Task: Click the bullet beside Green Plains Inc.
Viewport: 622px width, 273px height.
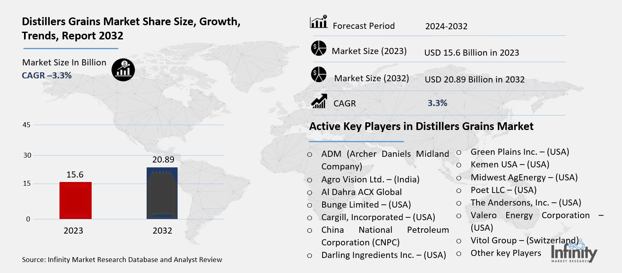Action: click(459, 152)
